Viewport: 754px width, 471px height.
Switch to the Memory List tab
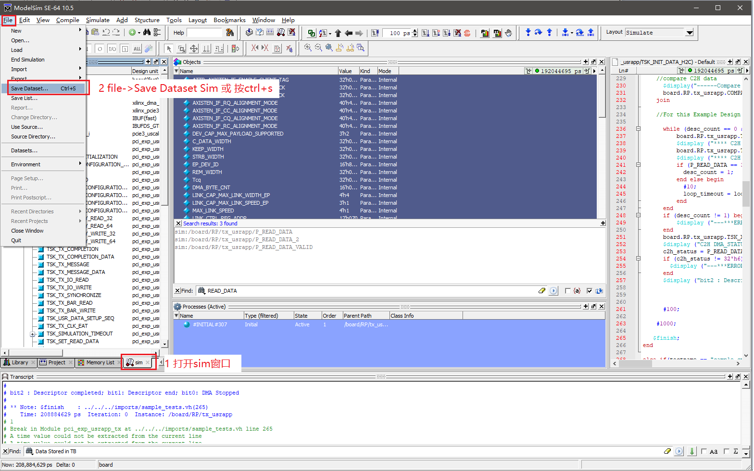98,362
